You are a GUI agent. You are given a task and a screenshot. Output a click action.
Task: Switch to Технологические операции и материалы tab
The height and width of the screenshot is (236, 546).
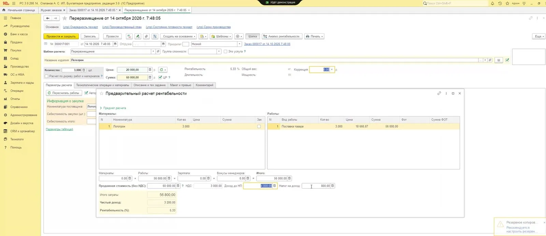(x=103, y=85)
